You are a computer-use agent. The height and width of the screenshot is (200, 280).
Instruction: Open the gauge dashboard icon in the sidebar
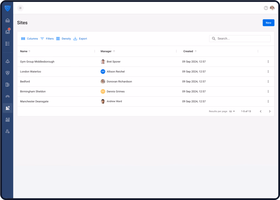(7, 96)
